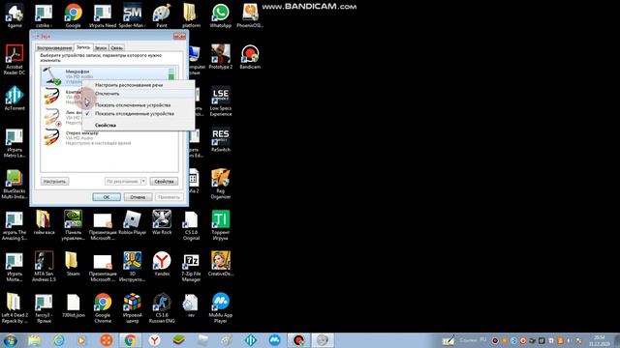The image size is (620, 348).
Task: Select the Микрофон device icon
Action: pyautogui.click(x=52, y=76)
